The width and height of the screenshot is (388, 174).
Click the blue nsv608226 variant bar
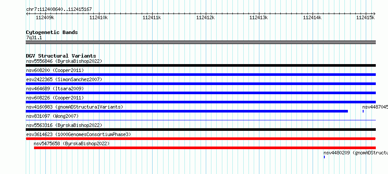[201, 102]
